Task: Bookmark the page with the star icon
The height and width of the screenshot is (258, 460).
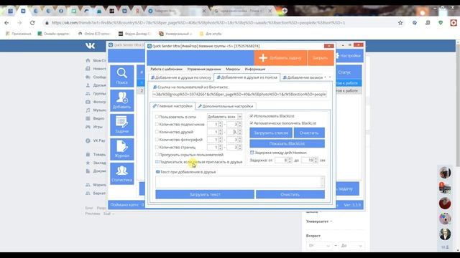Action: pyautogui.click(x=400, y=23)
